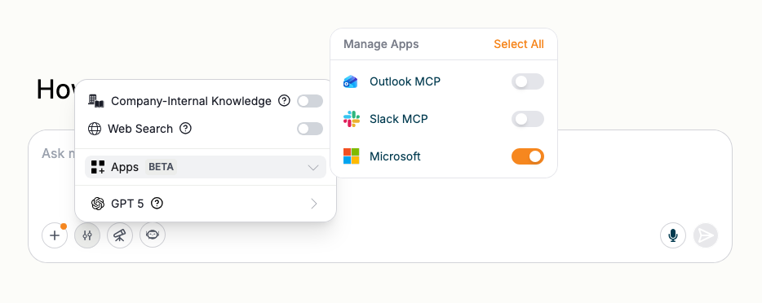
Task: Click the telescope deep research icon
Action: pyautogui.click(x=120, y=235)
